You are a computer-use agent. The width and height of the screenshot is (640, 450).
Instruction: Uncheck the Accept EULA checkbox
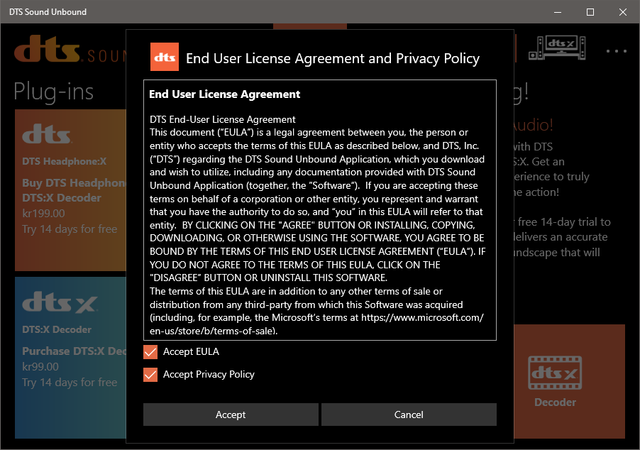(x=150, y=352)
